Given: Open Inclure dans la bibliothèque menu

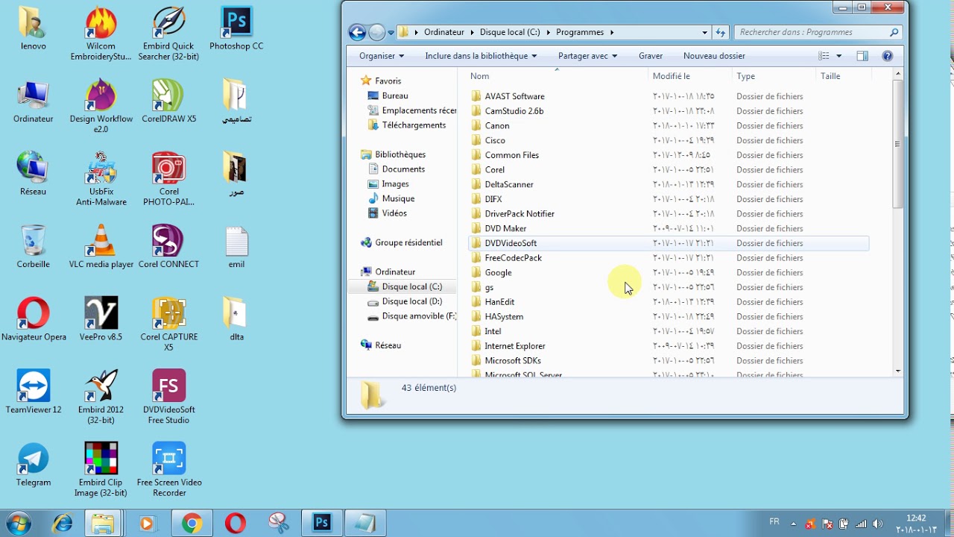Looking at the screenshot, I should (x=481, y=56).
